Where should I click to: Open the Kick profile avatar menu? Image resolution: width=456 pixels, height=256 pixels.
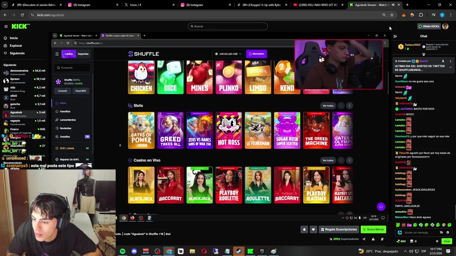(x=445, y=26)
